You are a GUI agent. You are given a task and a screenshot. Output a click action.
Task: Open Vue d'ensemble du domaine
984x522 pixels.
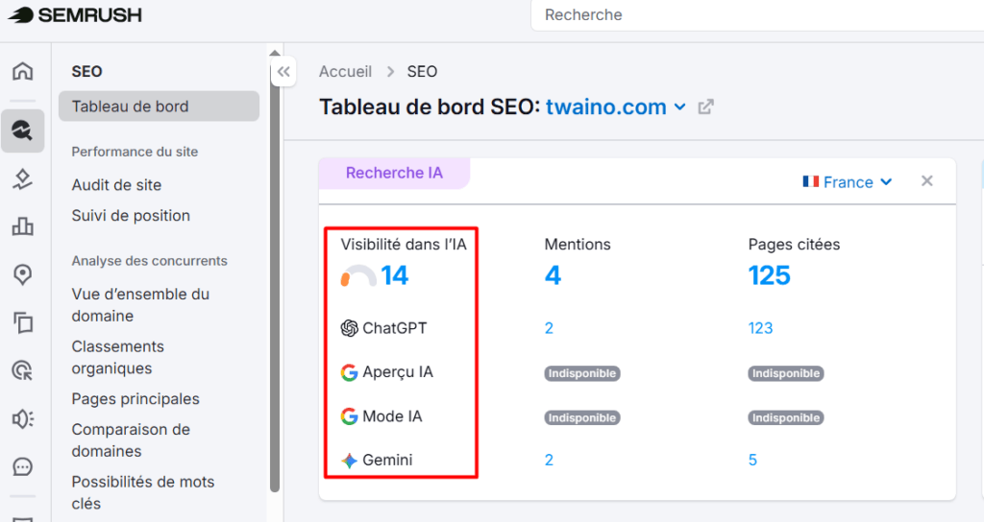point(140,304)
